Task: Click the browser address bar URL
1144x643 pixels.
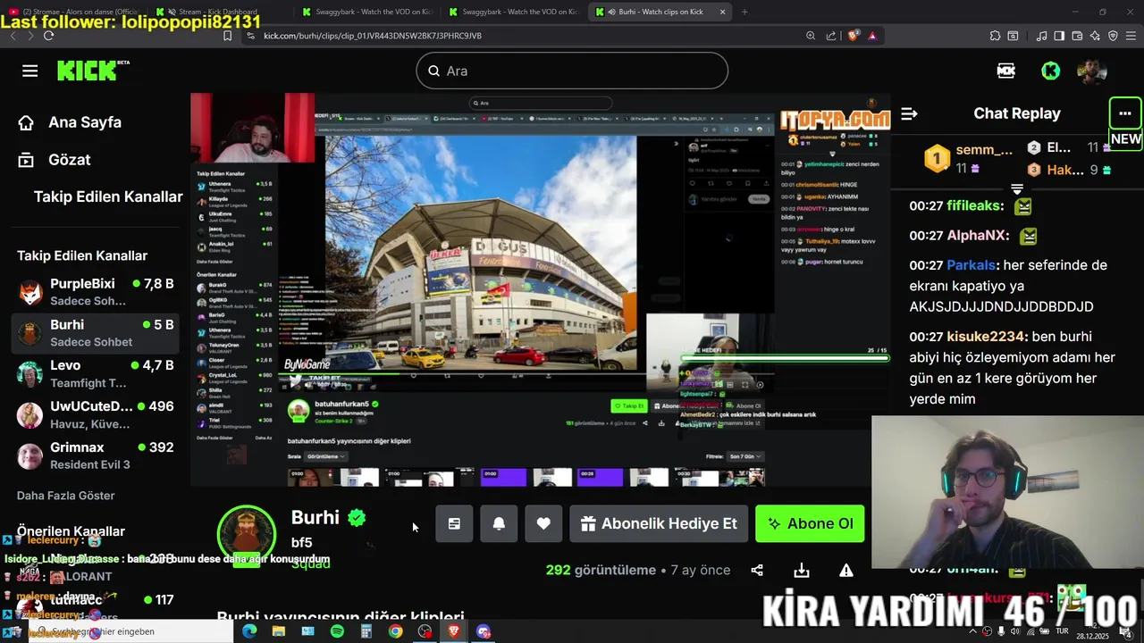Action: click(373, 36)
